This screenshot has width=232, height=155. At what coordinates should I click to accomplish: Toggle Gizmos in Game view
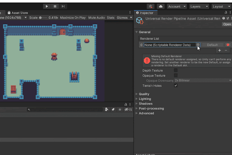(122, 18)
